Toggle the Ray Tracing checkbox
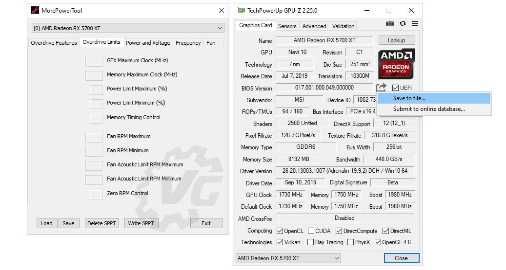Screen dimensions: 506x270 [311, 242]
